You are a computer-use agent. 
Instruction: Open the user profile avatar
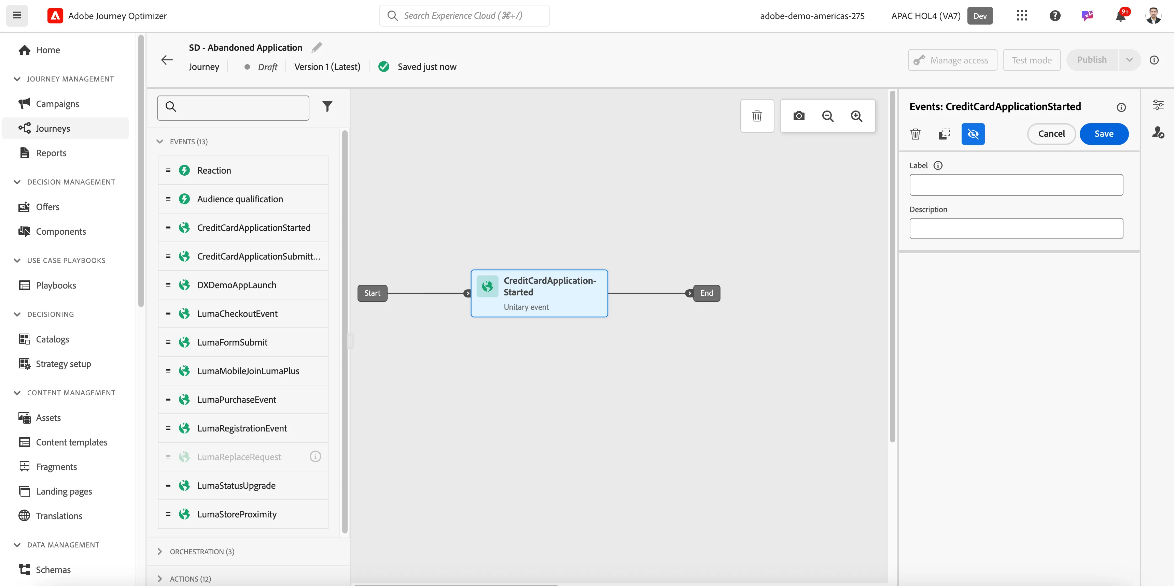pyautogui.click(x=1154, y=16)
